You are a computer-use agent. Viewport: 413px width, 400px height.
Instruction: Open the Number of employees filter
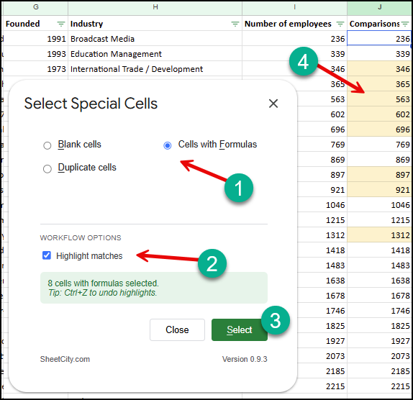click(x=340, y=24)
